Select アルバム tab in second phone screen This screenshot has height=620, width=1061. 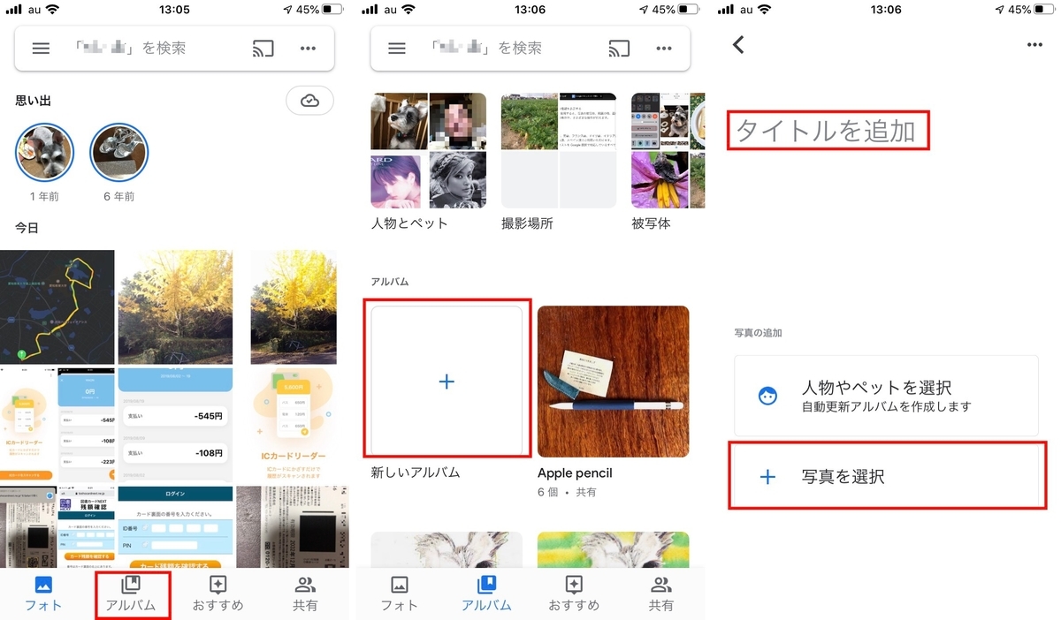pyautogui.click(x=486, y=594)
